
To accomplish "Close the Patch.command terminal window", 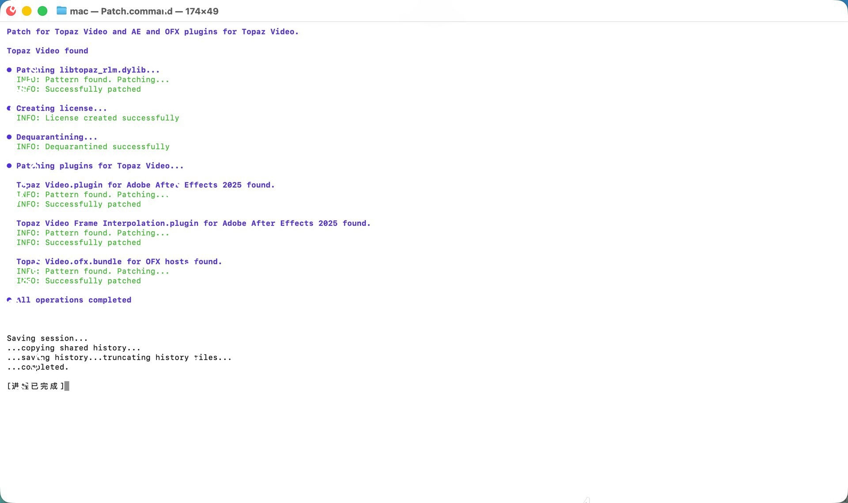I will tap(11, 11).
